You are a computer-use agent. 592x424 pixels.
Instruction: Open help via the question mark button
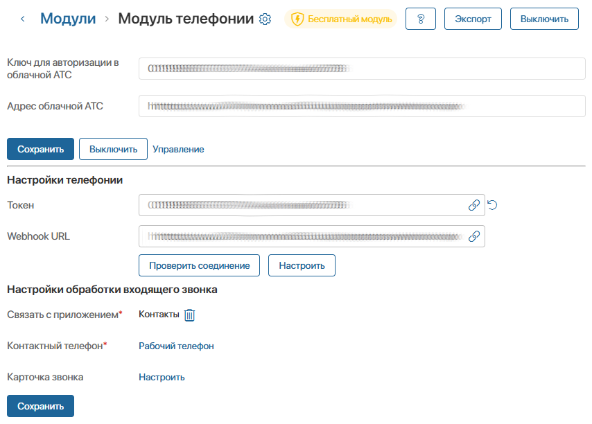(x=421, y=19)
